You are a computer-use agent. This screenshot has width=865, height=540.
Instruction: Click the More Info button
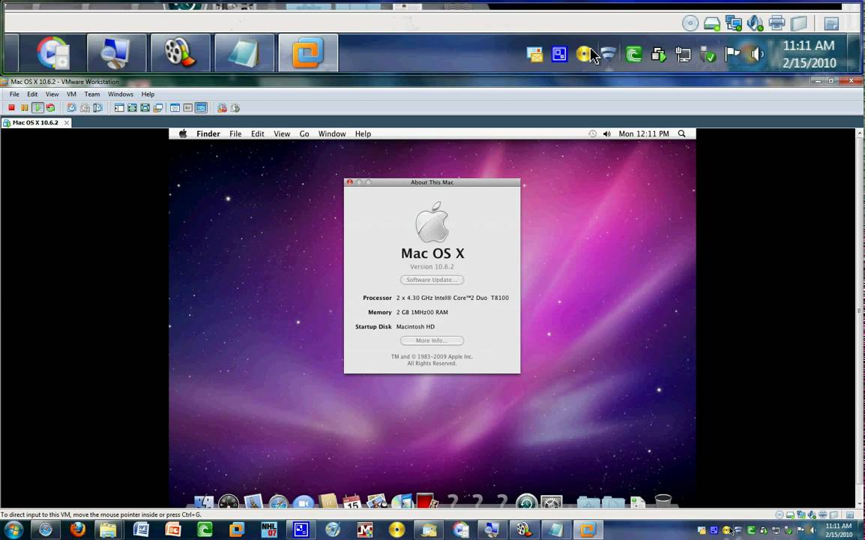(x=432, y=340)
